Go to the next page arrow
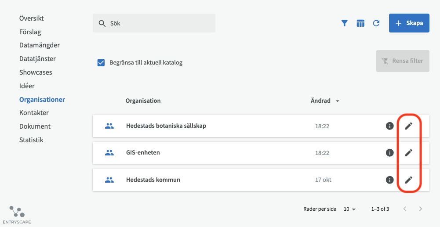Image resolution: width=440 pixels, height=227 pixels. coord(421,209)
